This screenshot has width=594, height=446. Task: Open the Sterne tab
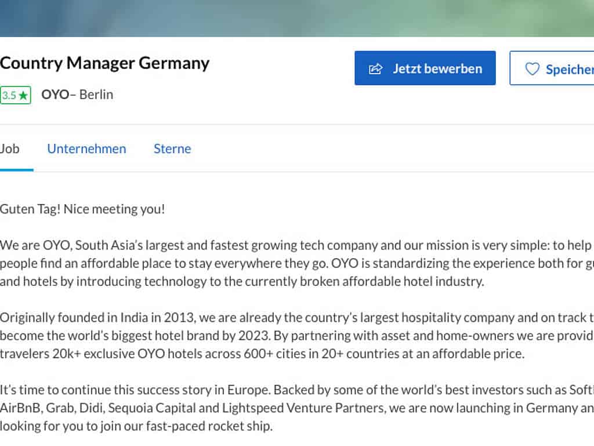pos(172,149)
